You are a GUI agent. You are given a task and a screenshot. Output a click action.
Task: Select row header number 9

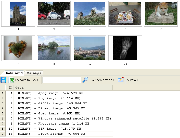click(x=3, y=134)
